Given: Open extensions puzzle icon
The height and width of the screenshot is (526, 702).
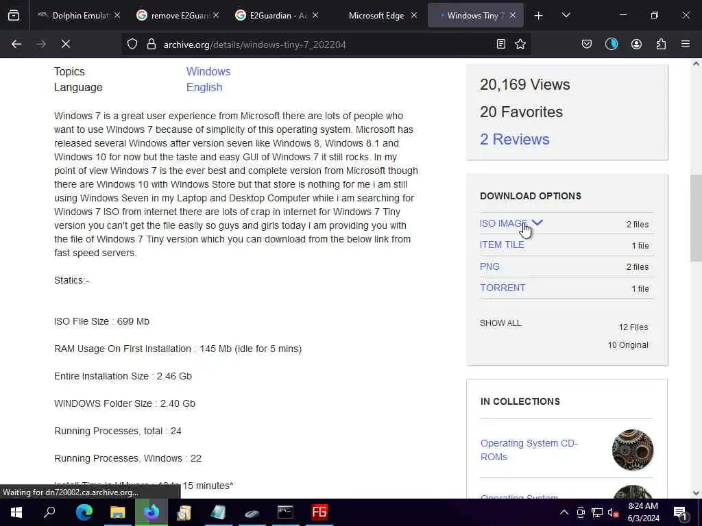Looking at the screenshot, I should tap(661, 44).
